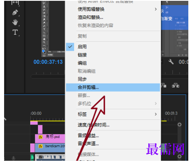This screenshot has height=162, width=192.
Task: Select the green audio clip at track start
Action: click(32, 157)
